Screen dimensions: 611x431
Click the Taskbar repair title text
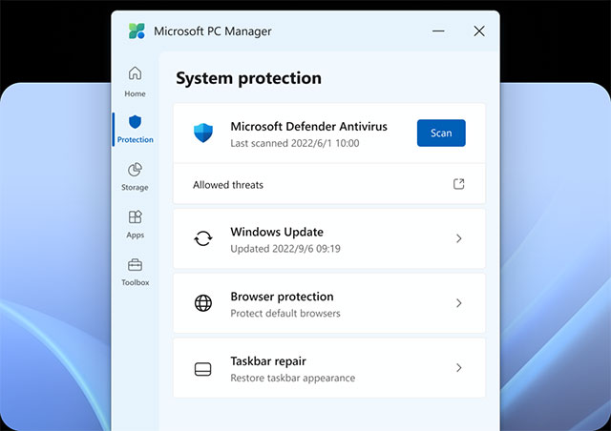click(268, 361)
